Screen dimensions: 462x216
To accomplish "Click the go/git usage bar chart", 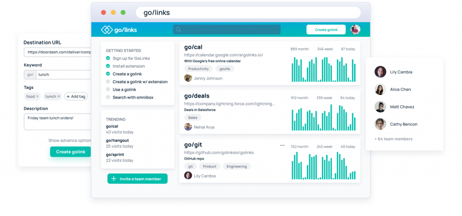I will (323, 166).
